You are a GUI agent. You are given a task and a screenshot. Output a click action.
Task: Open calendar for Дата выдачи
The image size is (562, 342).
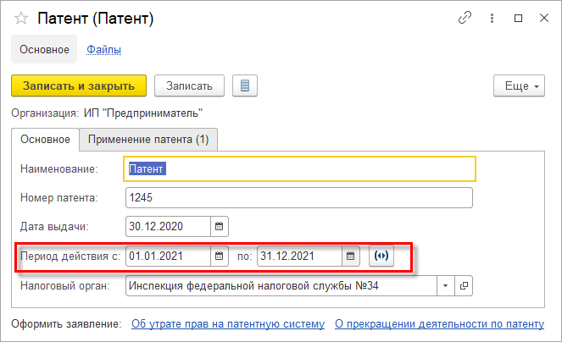coord(219,227)
